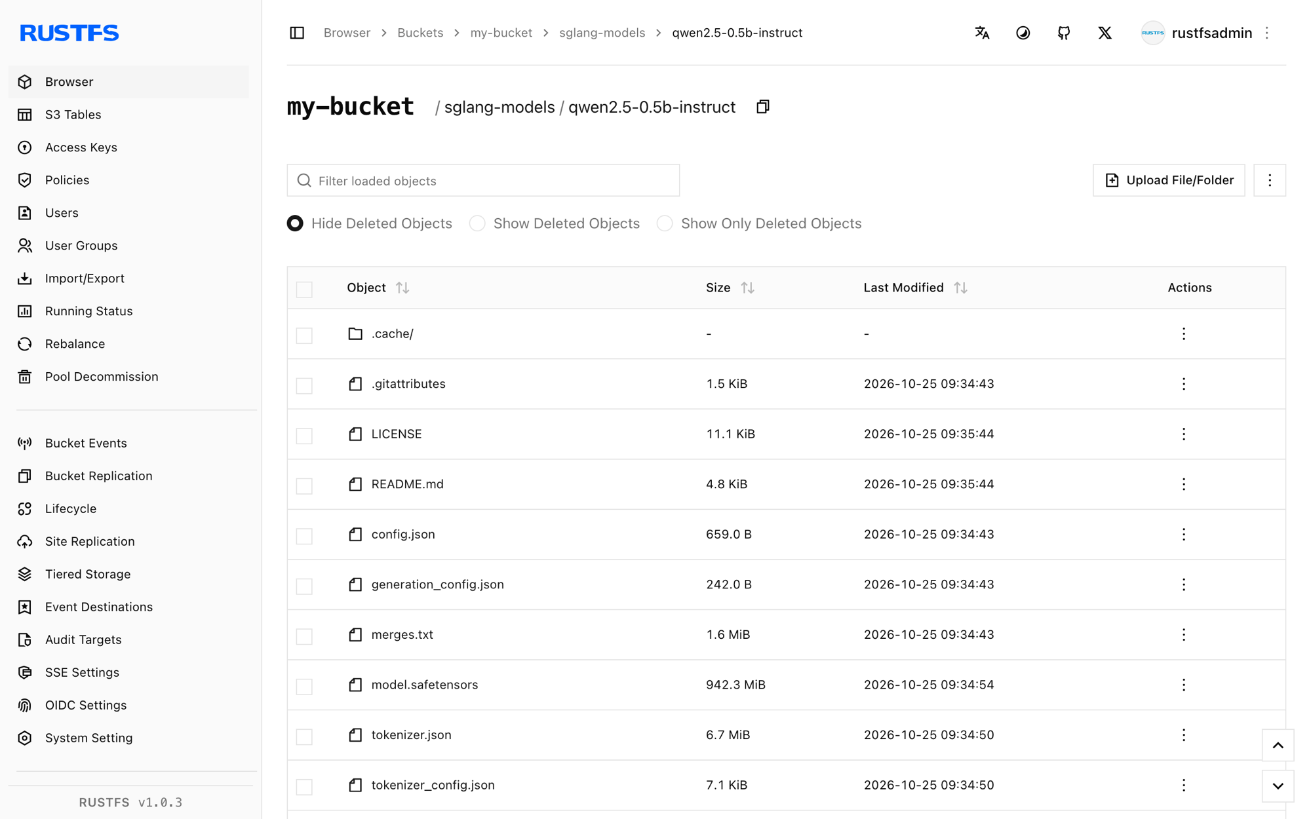Check the model.safetensors row checkbox

(x=304, y=686)
